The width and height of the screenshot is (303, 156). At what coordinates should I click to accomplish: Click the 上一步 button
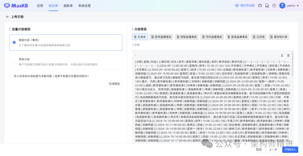point(273,150)
